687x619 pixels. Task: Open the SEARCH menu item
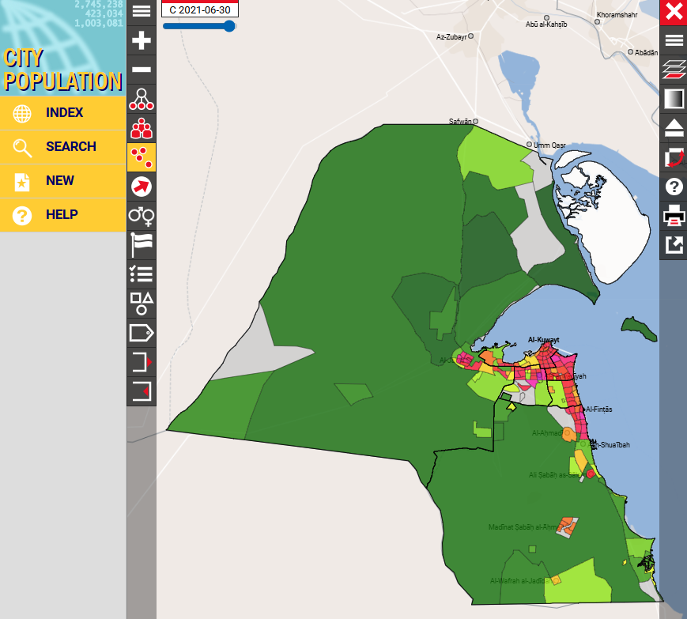[63, 147]
